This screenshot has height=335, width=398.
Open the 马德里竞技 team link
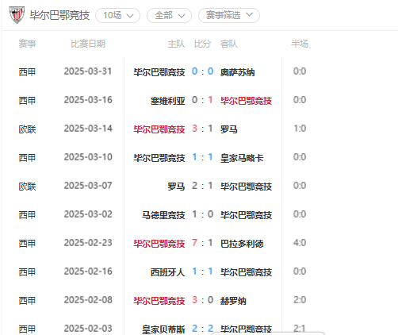click(163, 215)
